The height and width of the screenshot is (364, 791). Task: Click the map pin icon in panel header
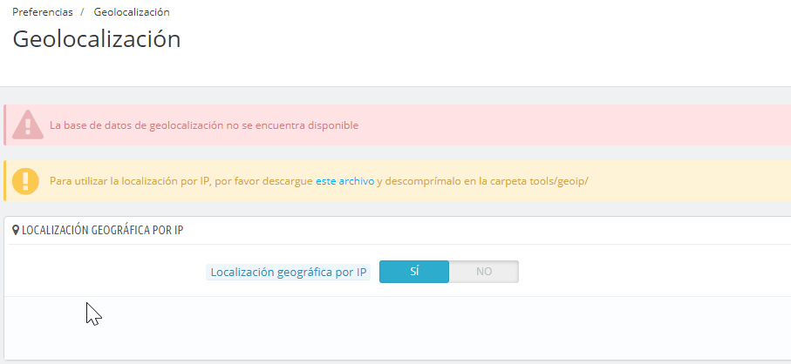(16, 230)
